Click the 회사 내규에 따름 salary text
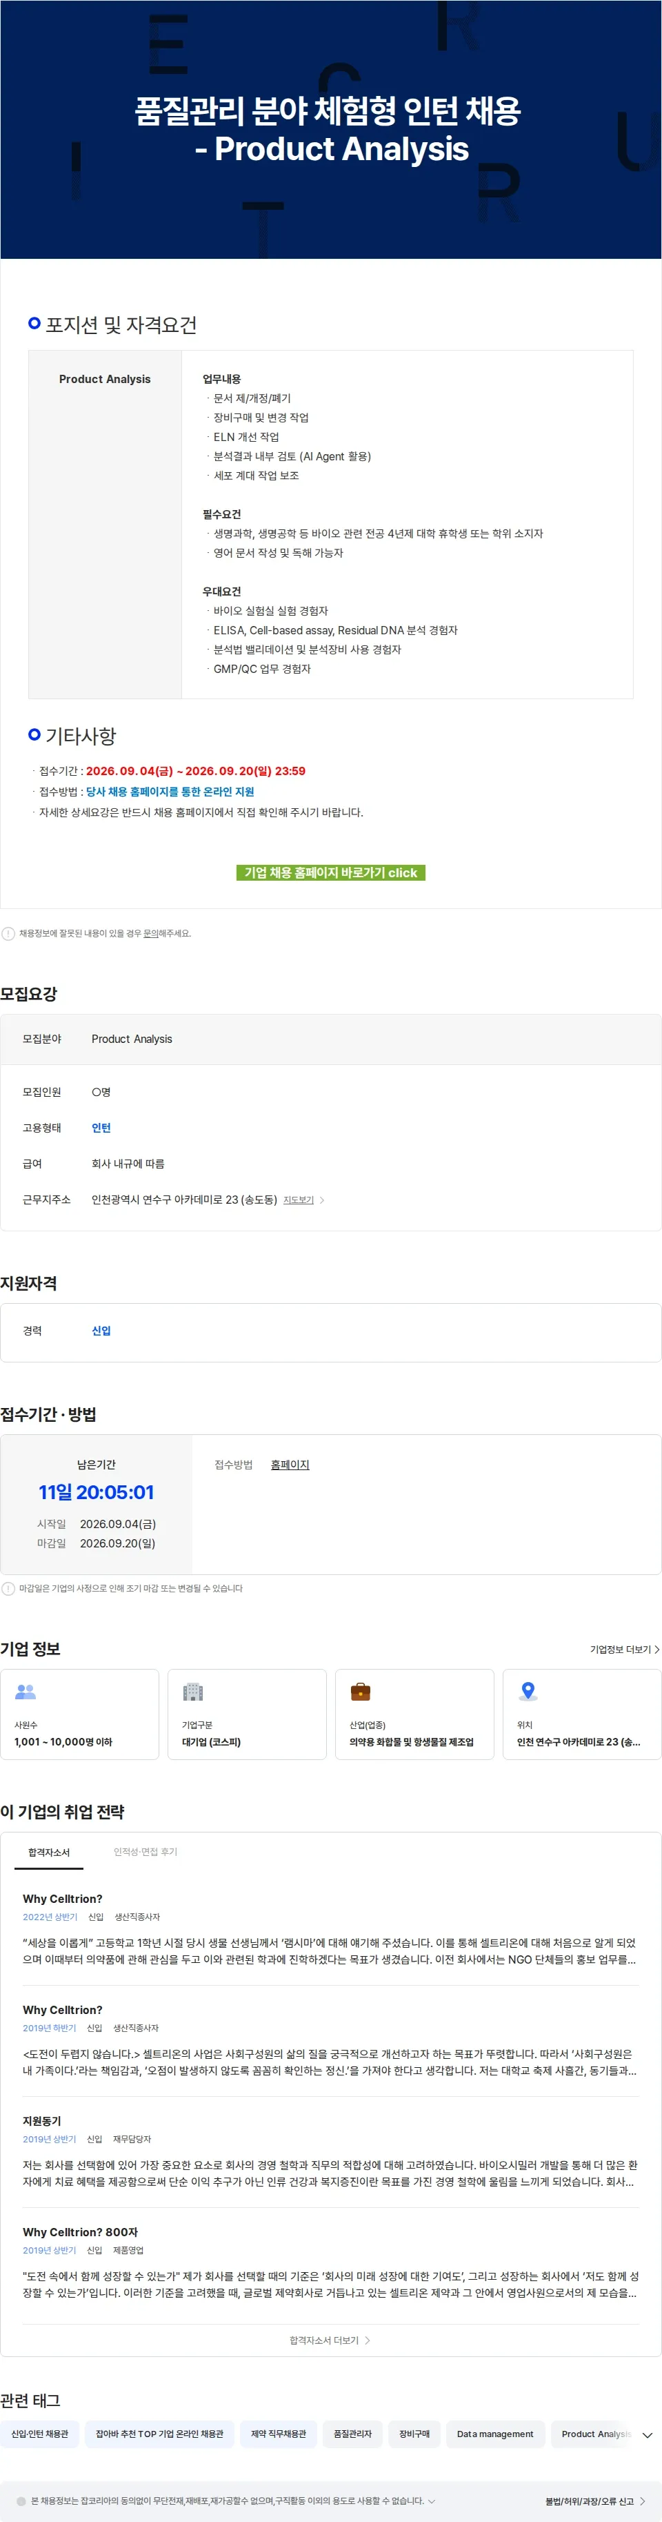This screenshot has height=2522, width=662. 128,1163
